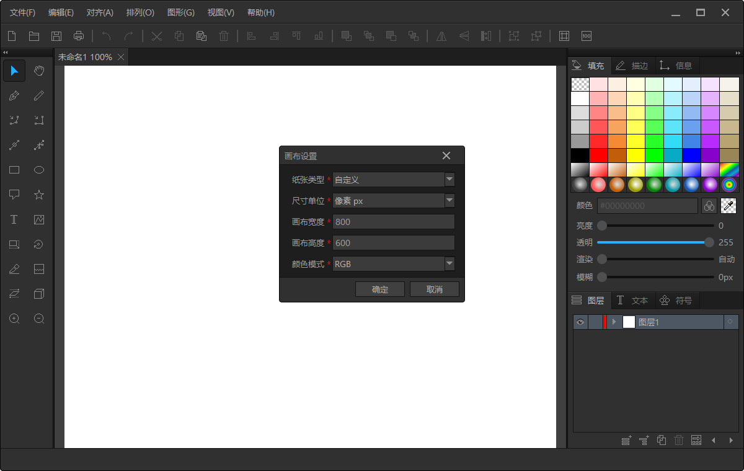Click the Save icon in toolbar
Screen dimensions: 744x471
[x=56, y=36]
